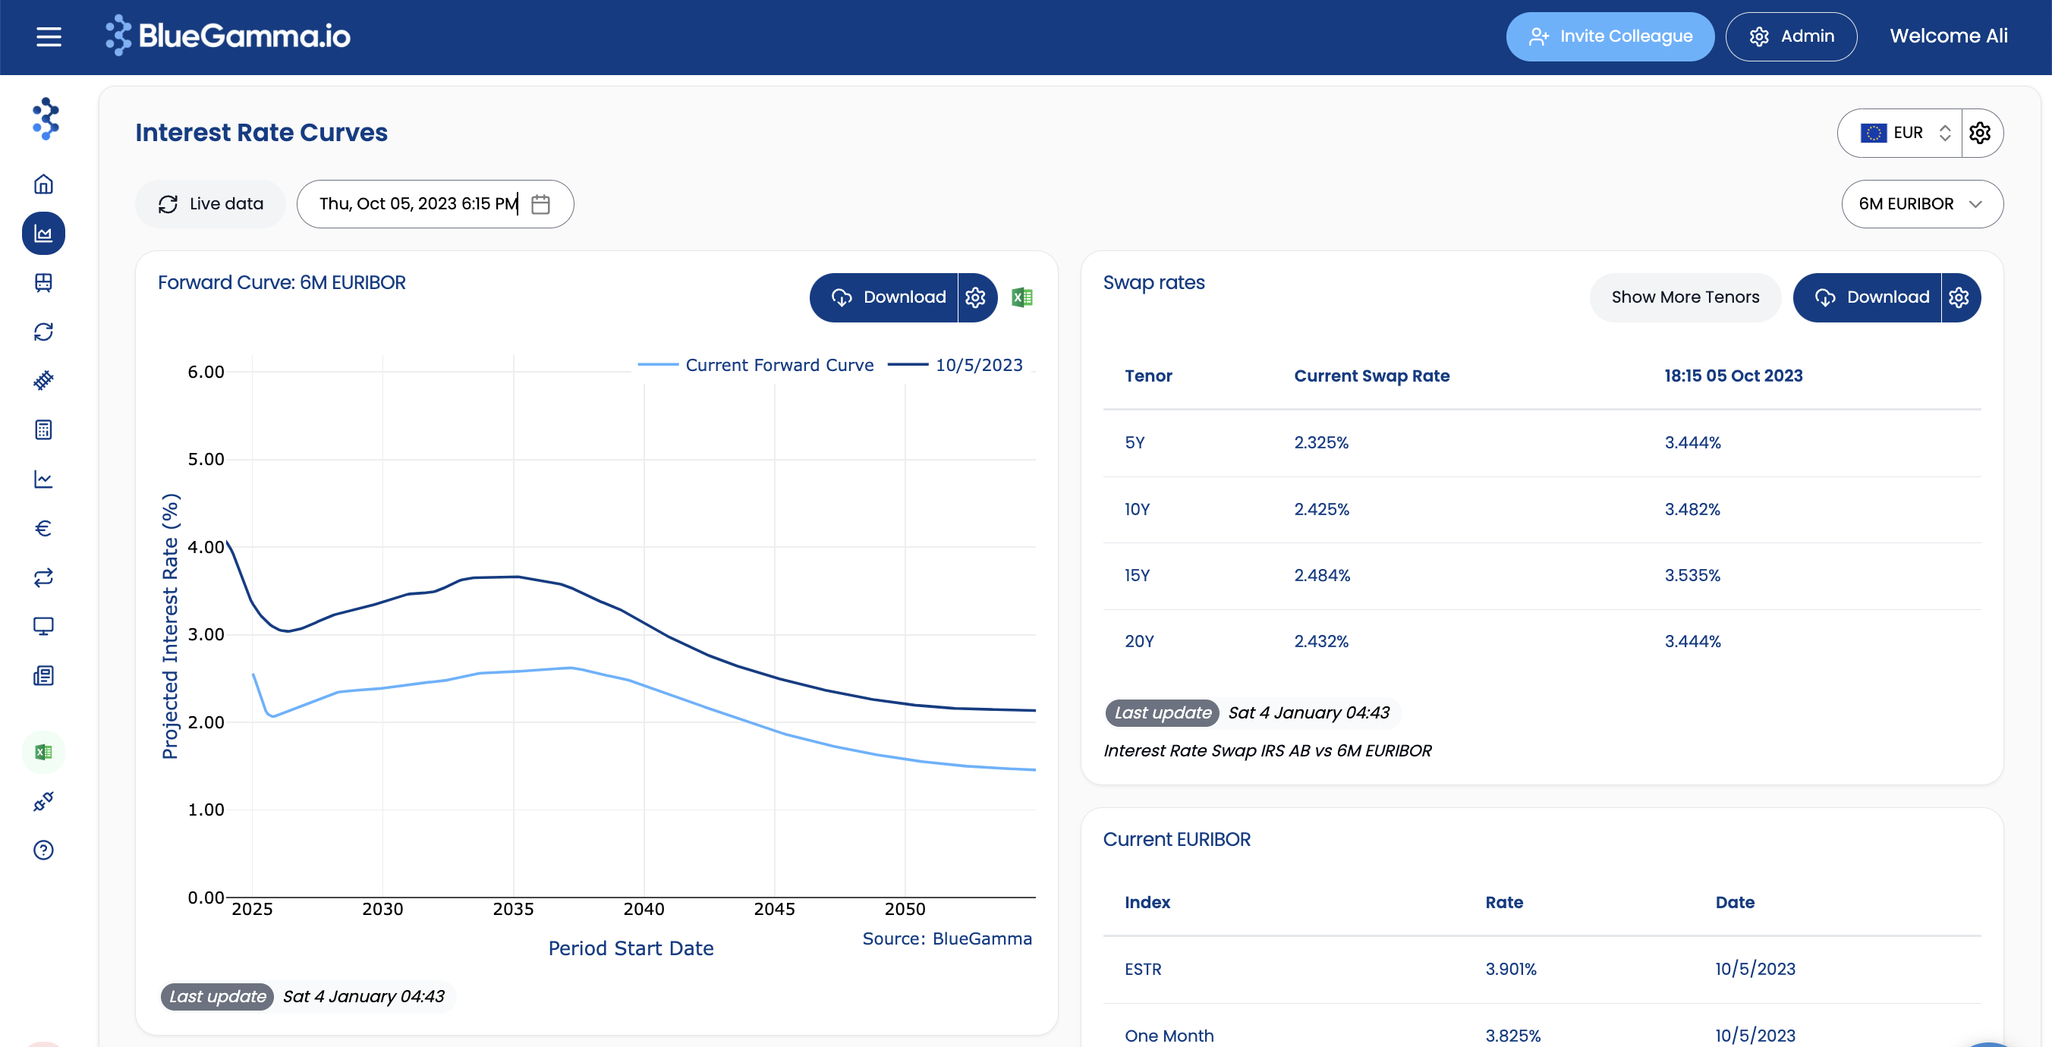Open the monitor screen sidebar icon
The width and height of the screenshot is (2052, 1047).
44,627
